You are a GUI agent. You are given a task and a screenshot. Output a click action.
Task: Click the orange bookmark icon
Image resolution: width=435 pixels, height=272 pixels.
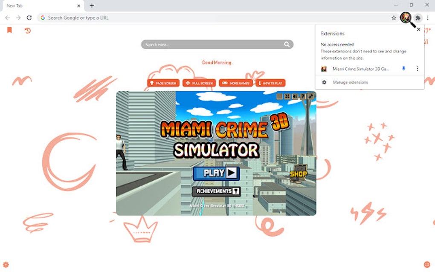(9, 30)
